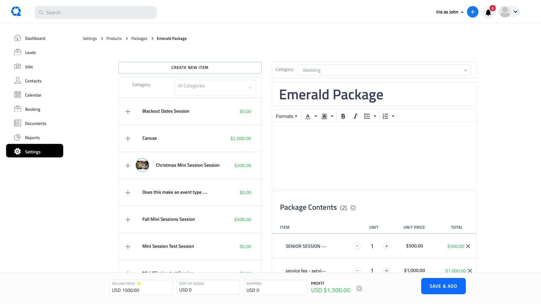Apply italic formatting in the editor toolbar

355,116
